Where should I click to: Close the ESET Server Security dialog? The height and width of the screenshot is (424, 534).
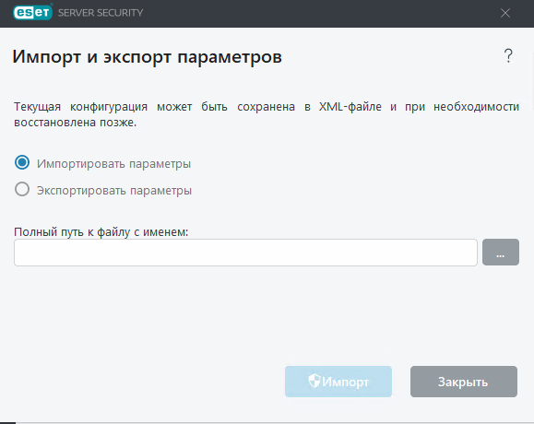[505, 13]
